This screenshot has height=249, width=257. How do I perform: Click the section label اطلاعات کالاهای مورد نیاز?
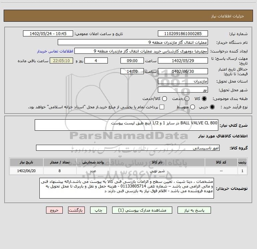(223, 136)
